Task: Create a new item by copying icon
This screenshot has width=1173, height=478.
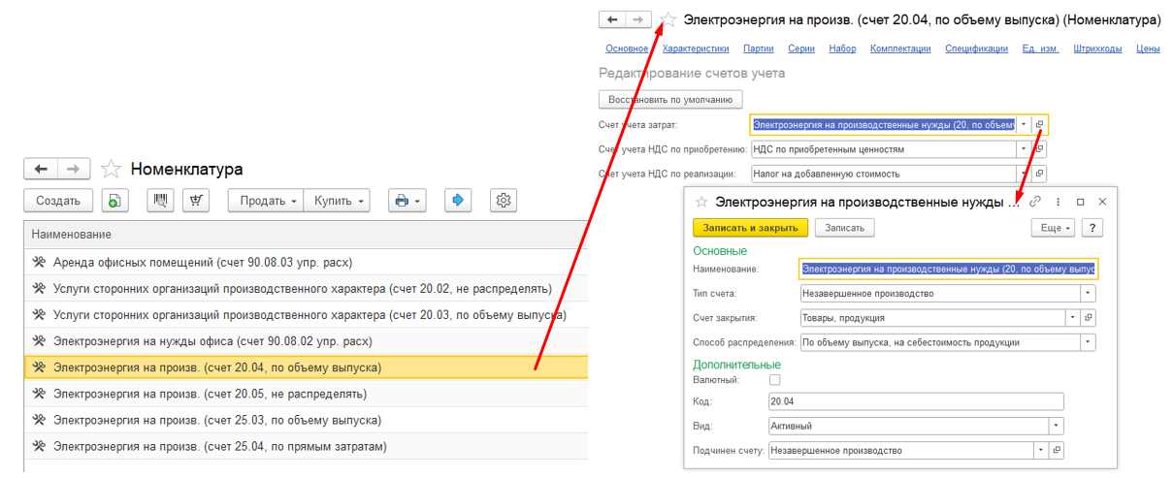Action: click(114, 201)
